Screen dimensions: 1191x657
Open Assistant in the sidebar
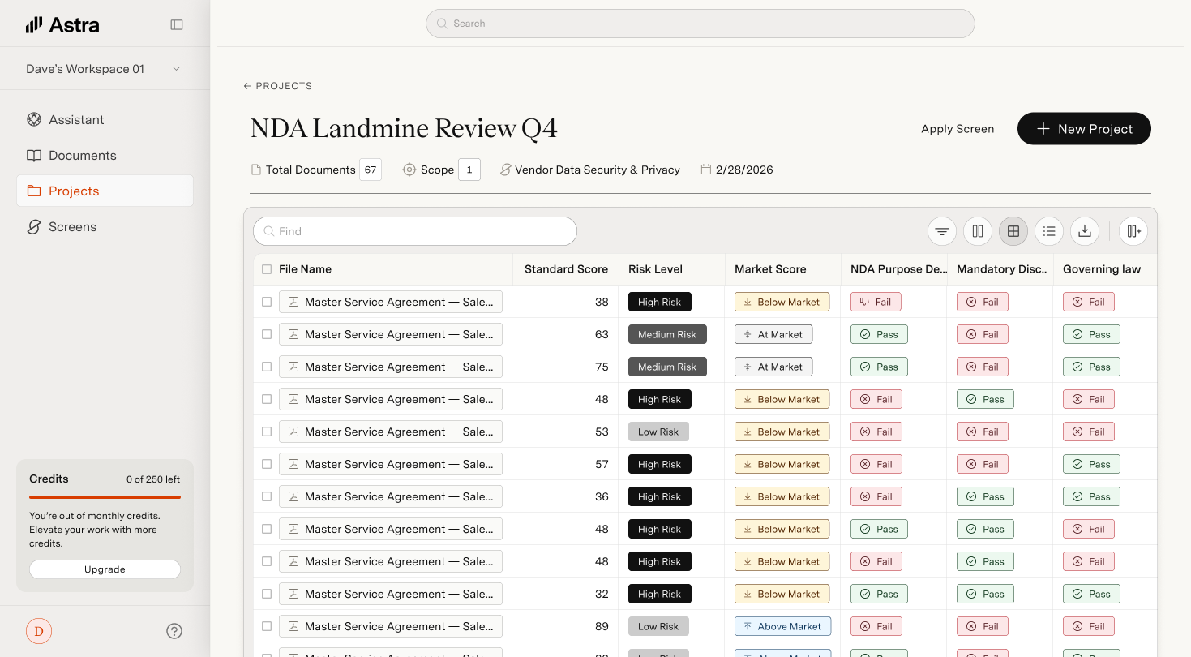(x=105, y=119)
